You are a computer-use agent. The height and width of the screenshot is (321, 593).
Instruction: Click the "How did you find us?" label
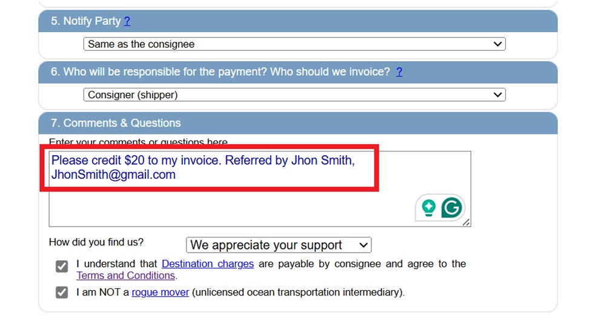pyautogui.click(x=96, y=242)
